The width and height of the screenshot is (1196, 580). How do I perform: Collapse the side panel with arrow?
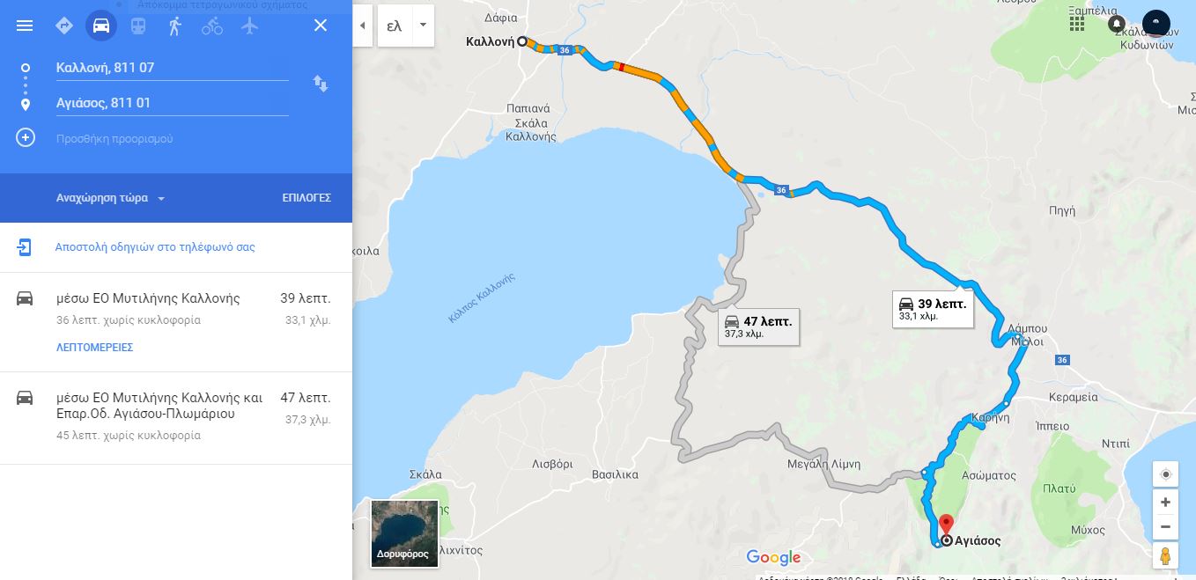(x=362, y=26)
